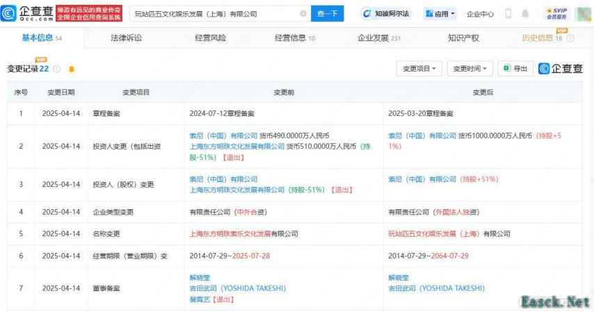
Task: Open the mobile phone app icon
Action: (508, 14)
